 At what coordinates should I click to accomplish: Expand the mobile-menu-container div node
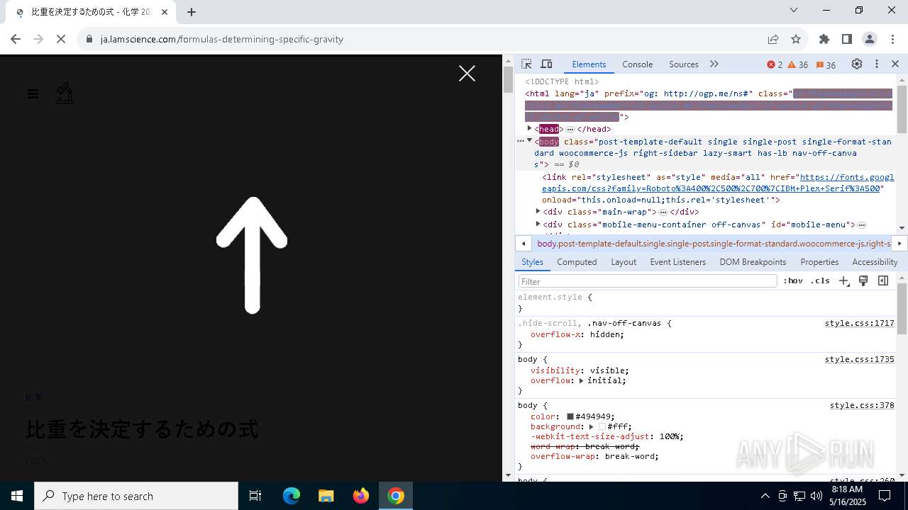point(538,224)
